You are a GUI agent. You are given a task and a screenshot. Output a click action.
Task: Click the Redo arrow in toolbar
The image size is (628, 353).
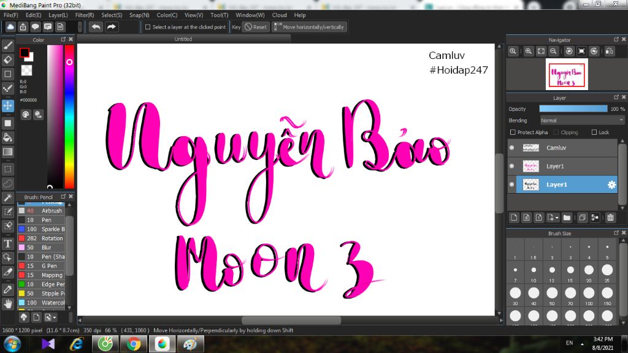(112, 27)
